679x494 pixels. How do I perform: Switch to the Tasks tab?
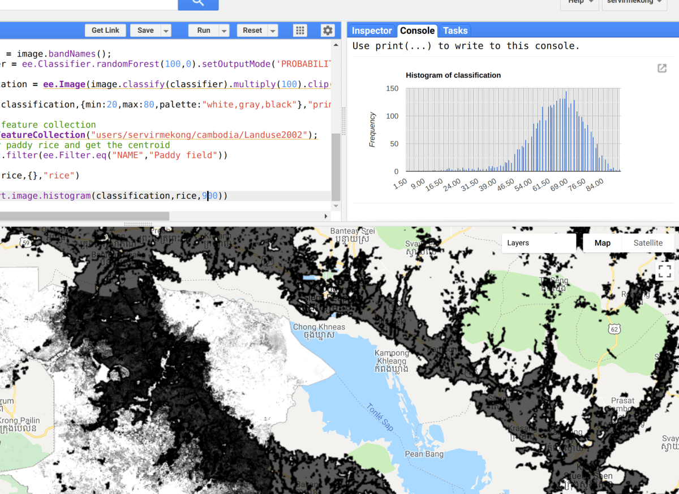click(454, 31)
